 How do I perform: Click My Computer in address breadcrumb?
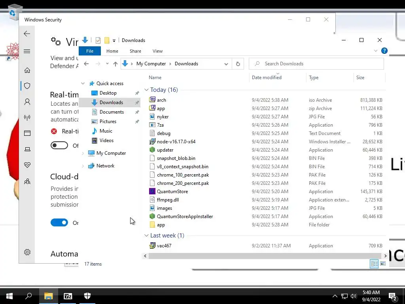pyautogui.click(x=151, y=64)
